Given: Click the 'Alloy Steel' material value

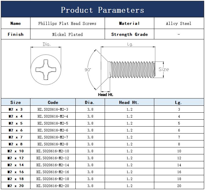Looking at the screenshot, I should (179, 23).
